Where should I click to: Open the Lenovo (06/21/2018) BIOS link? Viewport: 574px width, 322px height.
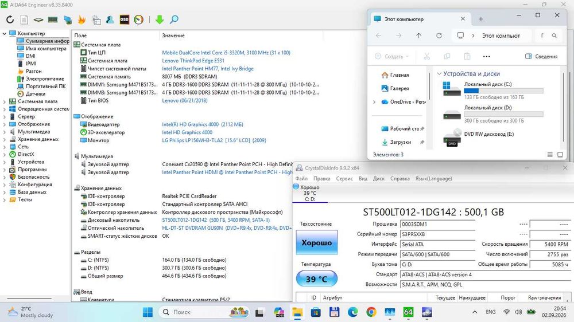click(184, 100)
